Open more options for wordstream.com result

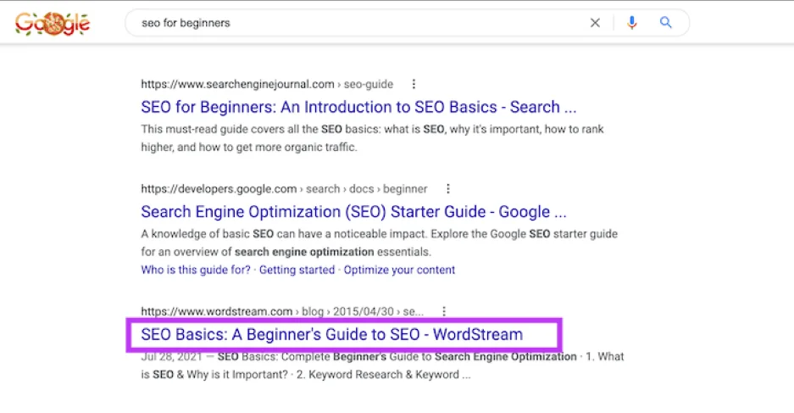[444, 311]
